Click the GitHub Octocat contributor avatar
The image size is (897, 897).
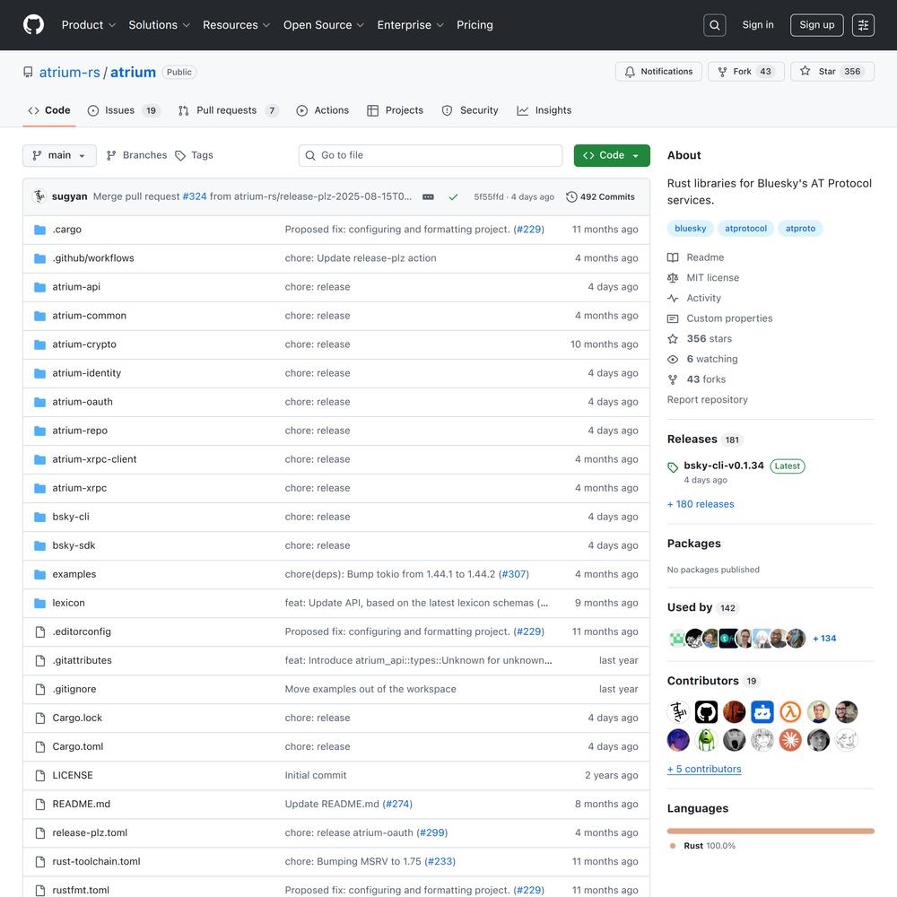[706, 712]
